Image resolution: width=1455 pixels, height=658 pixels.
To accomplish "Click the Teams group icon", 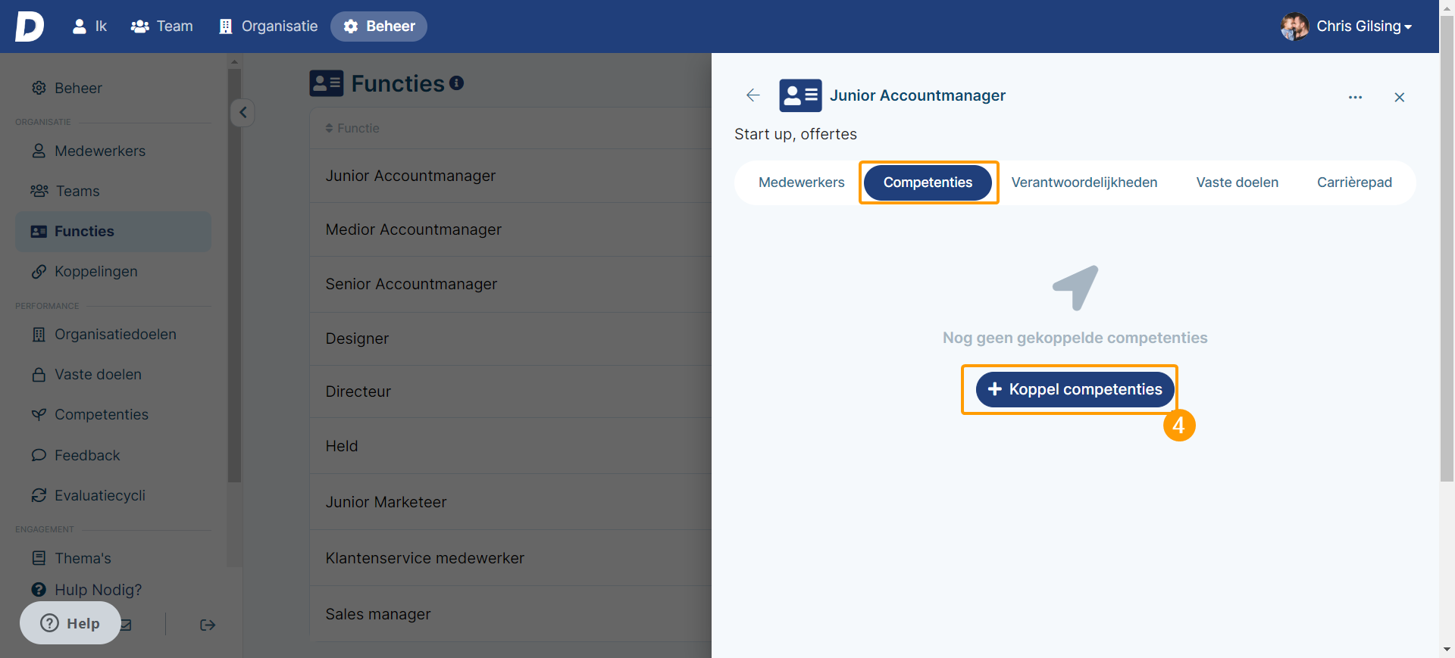I will pyautogui.click(x=39, y=191).
